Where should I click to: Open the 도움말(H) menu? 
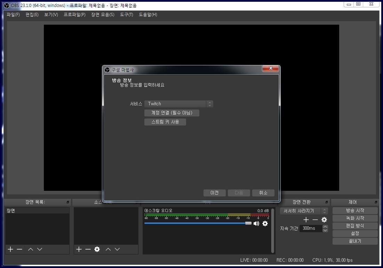pyautogui.click(x=148, y=15)
